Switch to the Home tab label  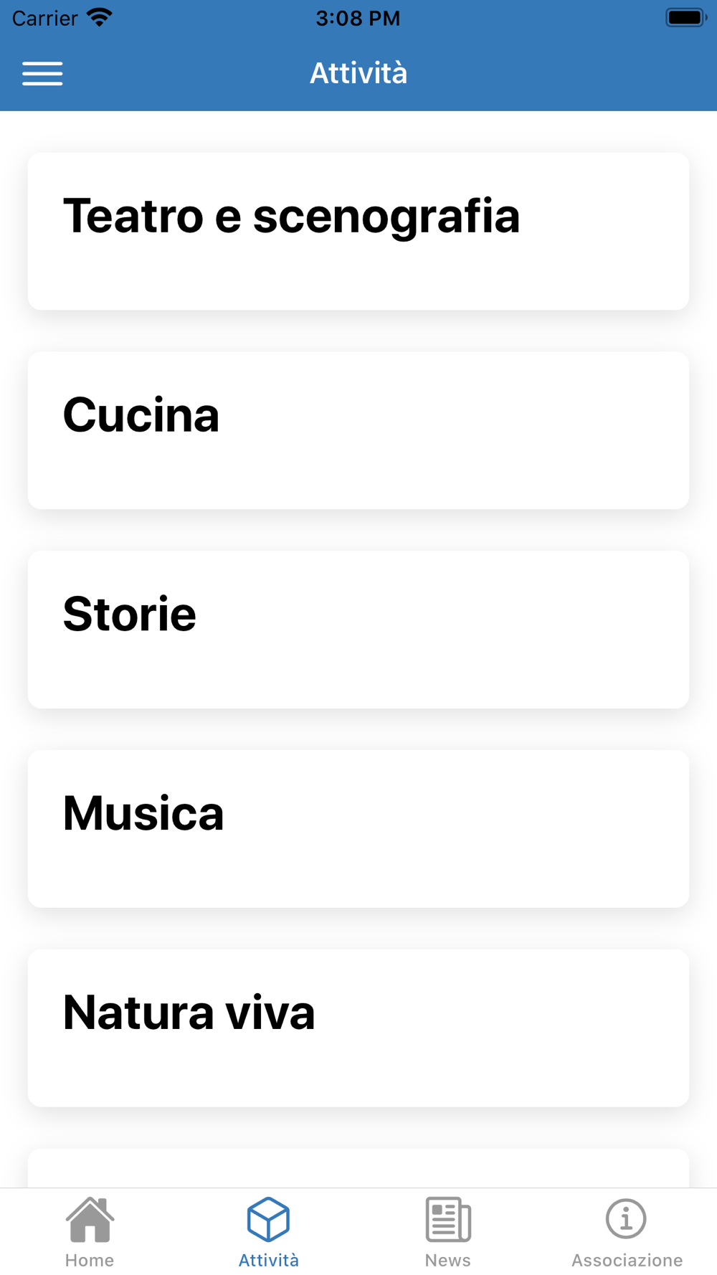pos(90,1260)
